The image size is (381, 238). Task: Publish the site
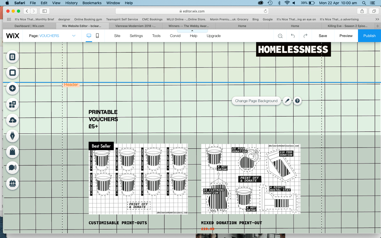[x=369, y=36]
